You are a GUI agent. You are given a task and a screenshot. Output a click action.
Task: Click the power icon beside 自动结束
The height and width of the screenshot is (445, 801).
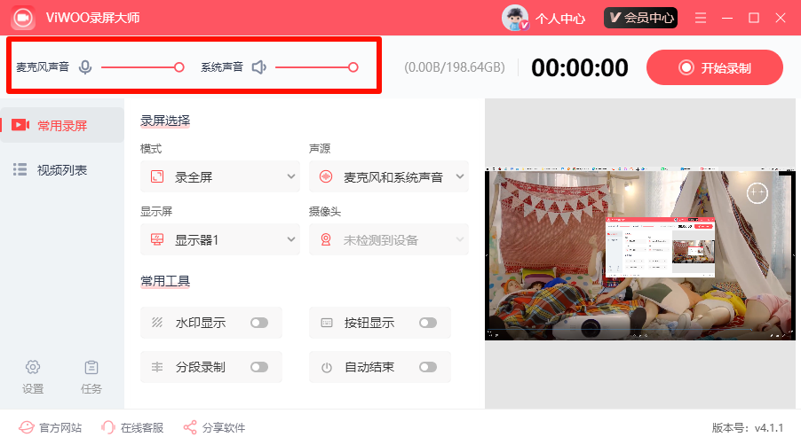point(327,368)
